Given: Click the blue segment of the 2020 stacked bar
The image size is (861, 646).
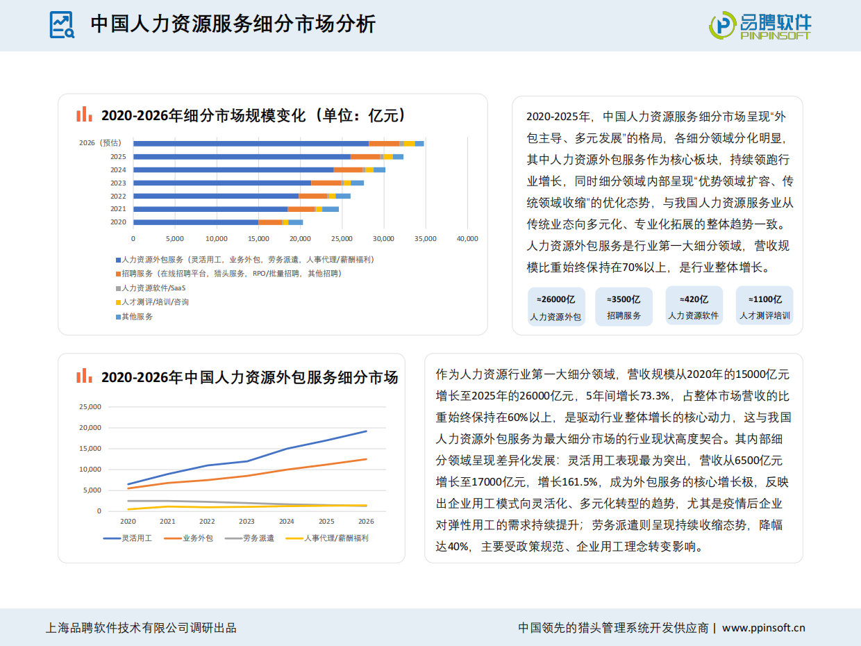Looking at the screenshot, I should click(196, 222).
